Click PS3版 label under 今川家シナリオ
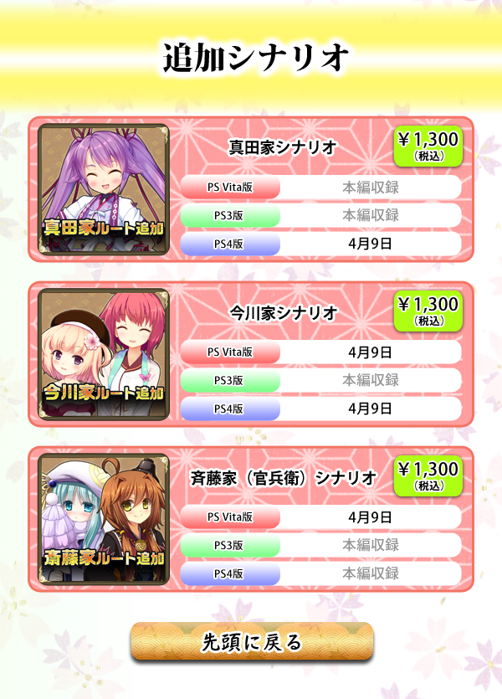The image size is (502, 699). tap(230, 380)
